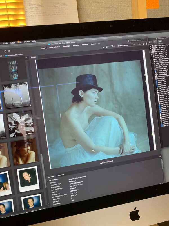Click the Finder Share button

tap(155, 42)
